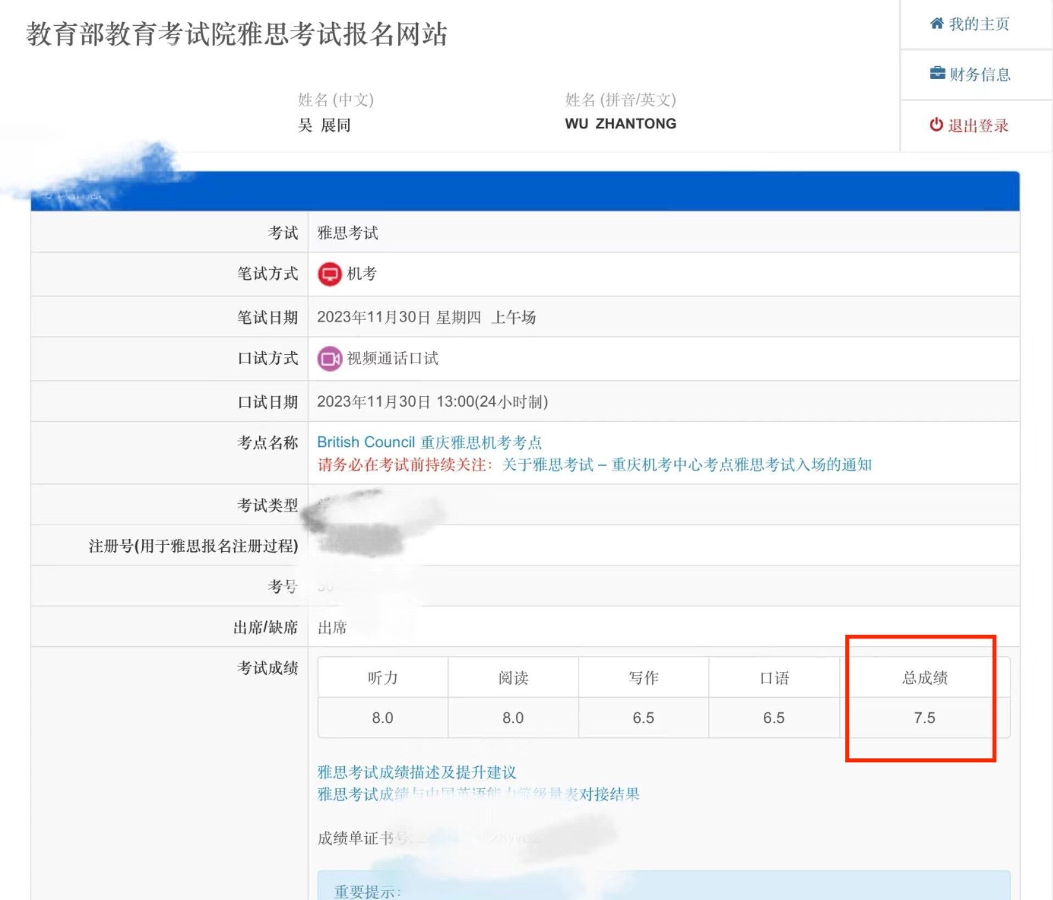
Task: Open the British Council 重庆雅思机考考点 link
Action: [429, 442]
